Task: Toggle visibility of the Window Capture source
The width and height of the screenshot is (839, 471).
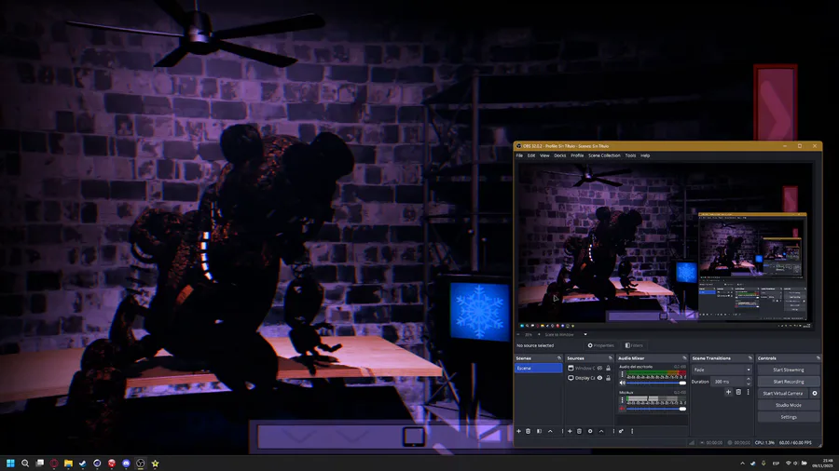Action: tap(599, 368)
